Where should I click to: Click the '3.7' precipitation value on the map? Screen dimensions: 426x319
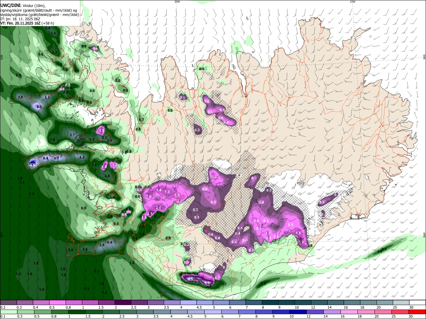tap(73, 135)
